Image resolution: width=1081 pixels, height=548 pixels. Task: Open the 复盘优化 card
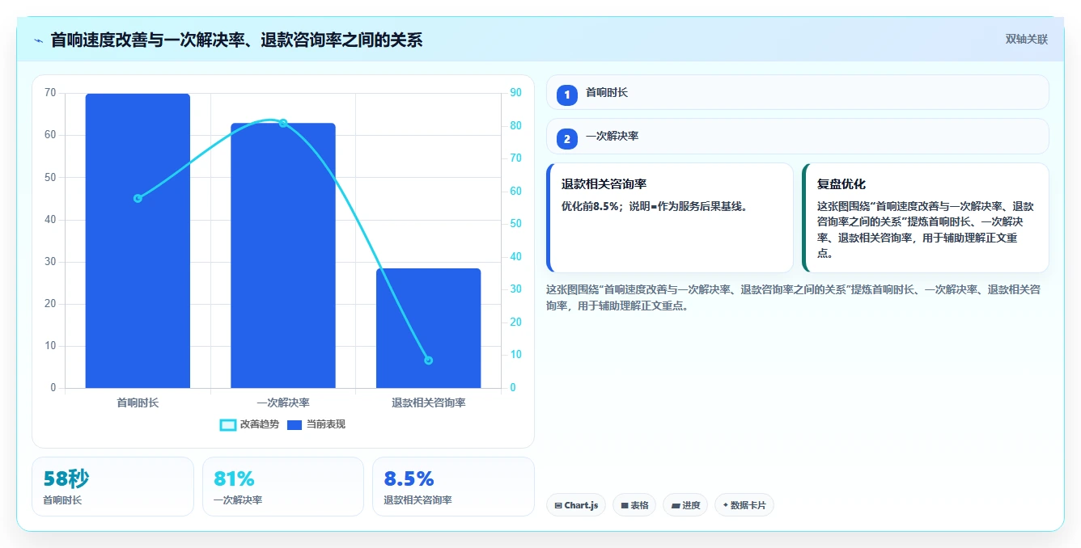coord(926,218)
